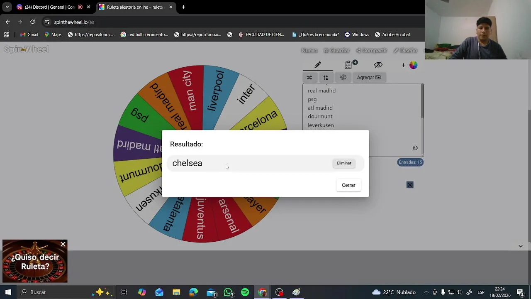Click the entries list scrollbar

point(422,102)
